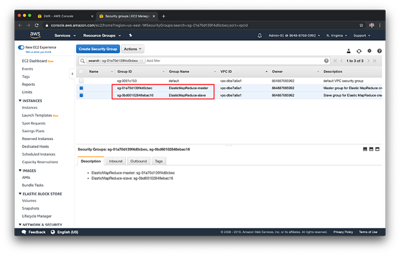Click the search filter help icon
This screenshot has width=400, height=255.
tap(326, 61)
